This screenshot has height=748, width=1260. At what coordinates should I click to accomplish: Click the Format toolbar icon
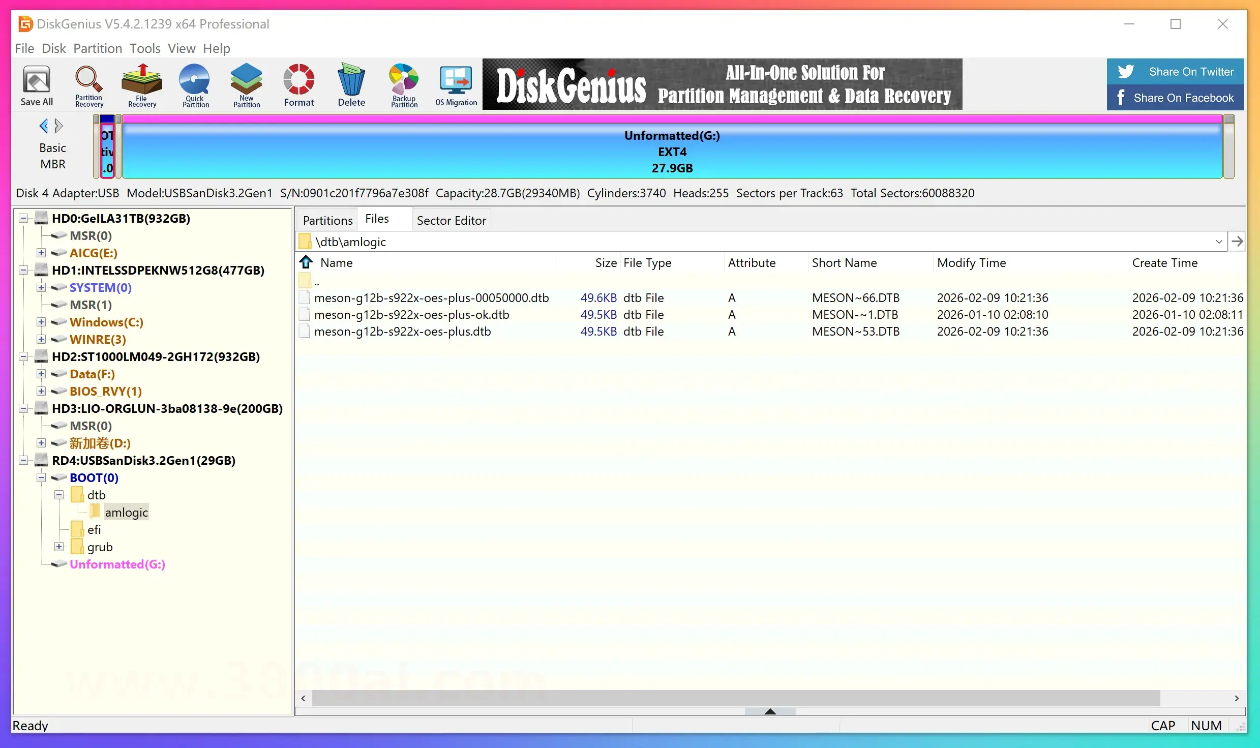(298, 85)
